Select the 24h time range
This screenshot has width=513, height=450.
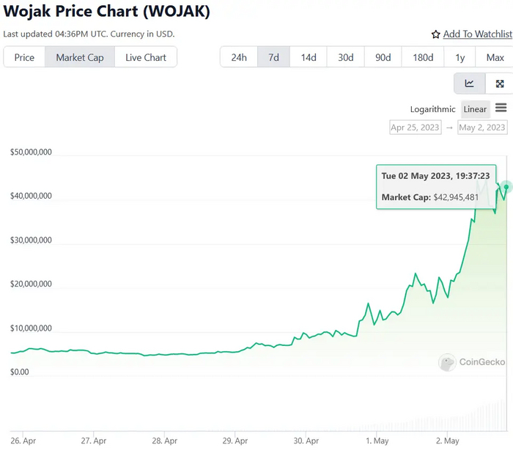[x=239, y=57]
